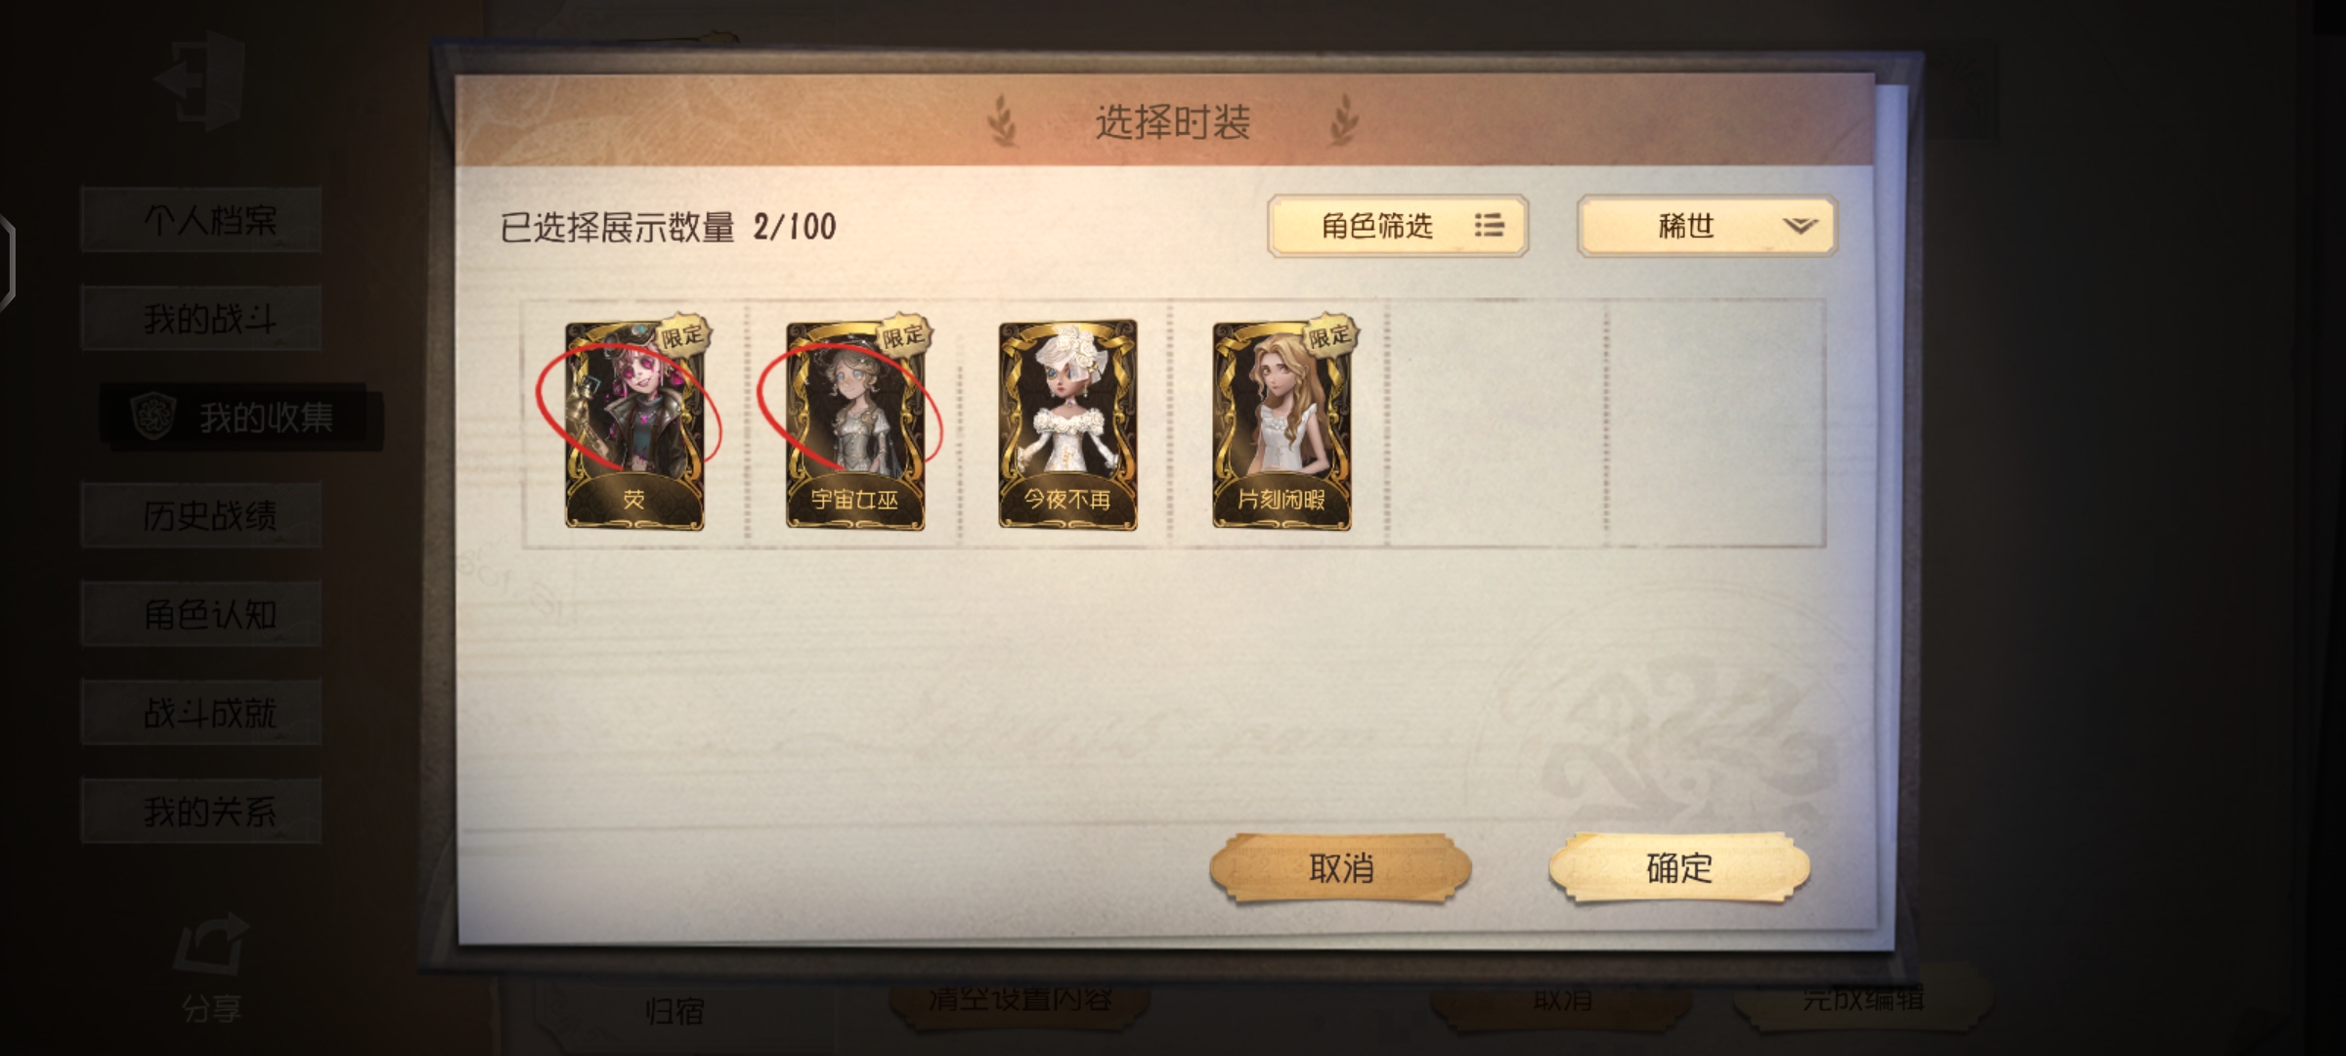Select the 片刻闲暇 costume thumbnail
2346x1056 pixels.
[1282, 424]
